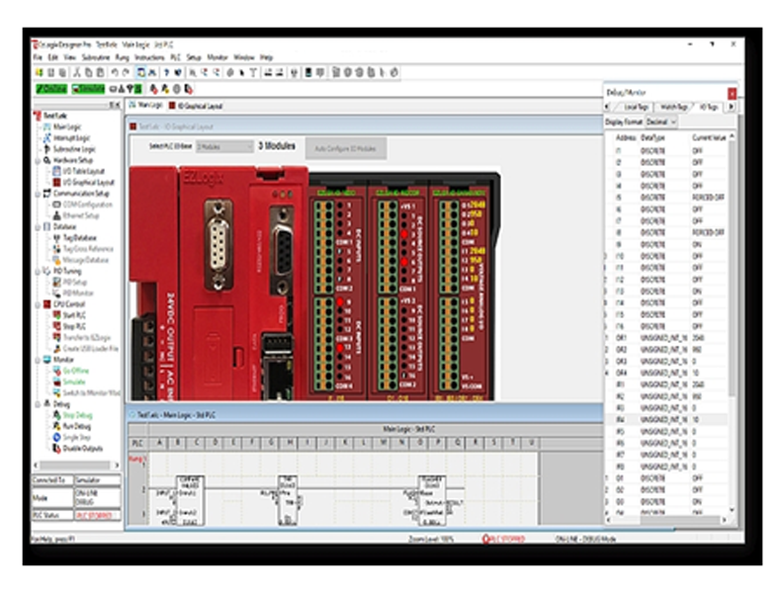Select the Local Tags tab
This screenshot has height=593, width=784.
(636, 107)
